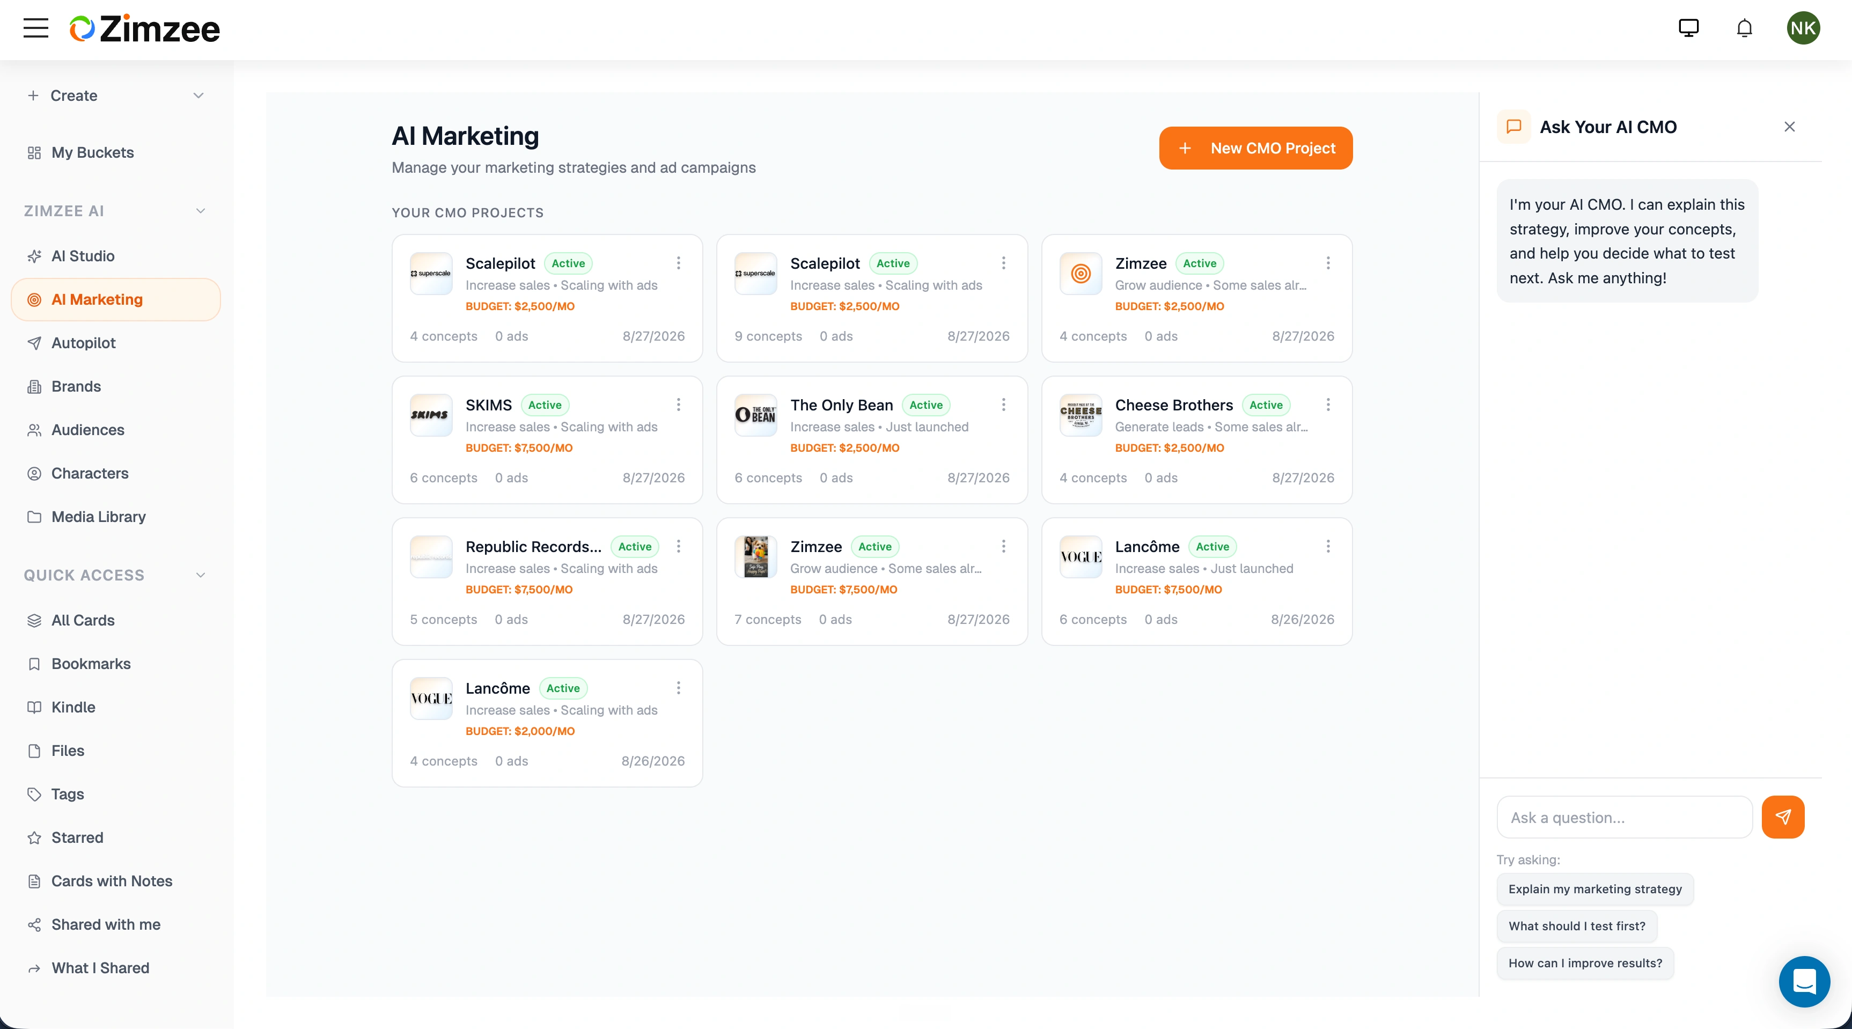
Task: Click '5 concepts' on Republic Records card
Action: coord(443,619)
